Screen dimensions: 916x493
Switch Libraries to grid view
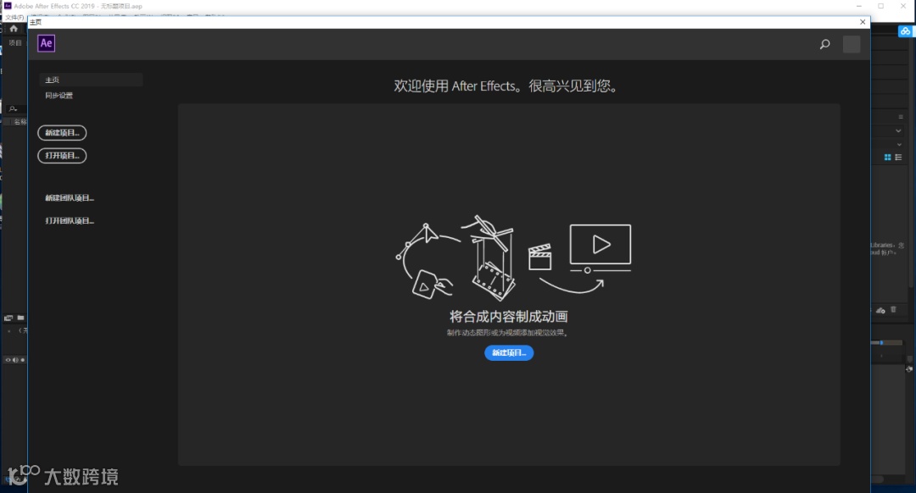click(887, 158)
